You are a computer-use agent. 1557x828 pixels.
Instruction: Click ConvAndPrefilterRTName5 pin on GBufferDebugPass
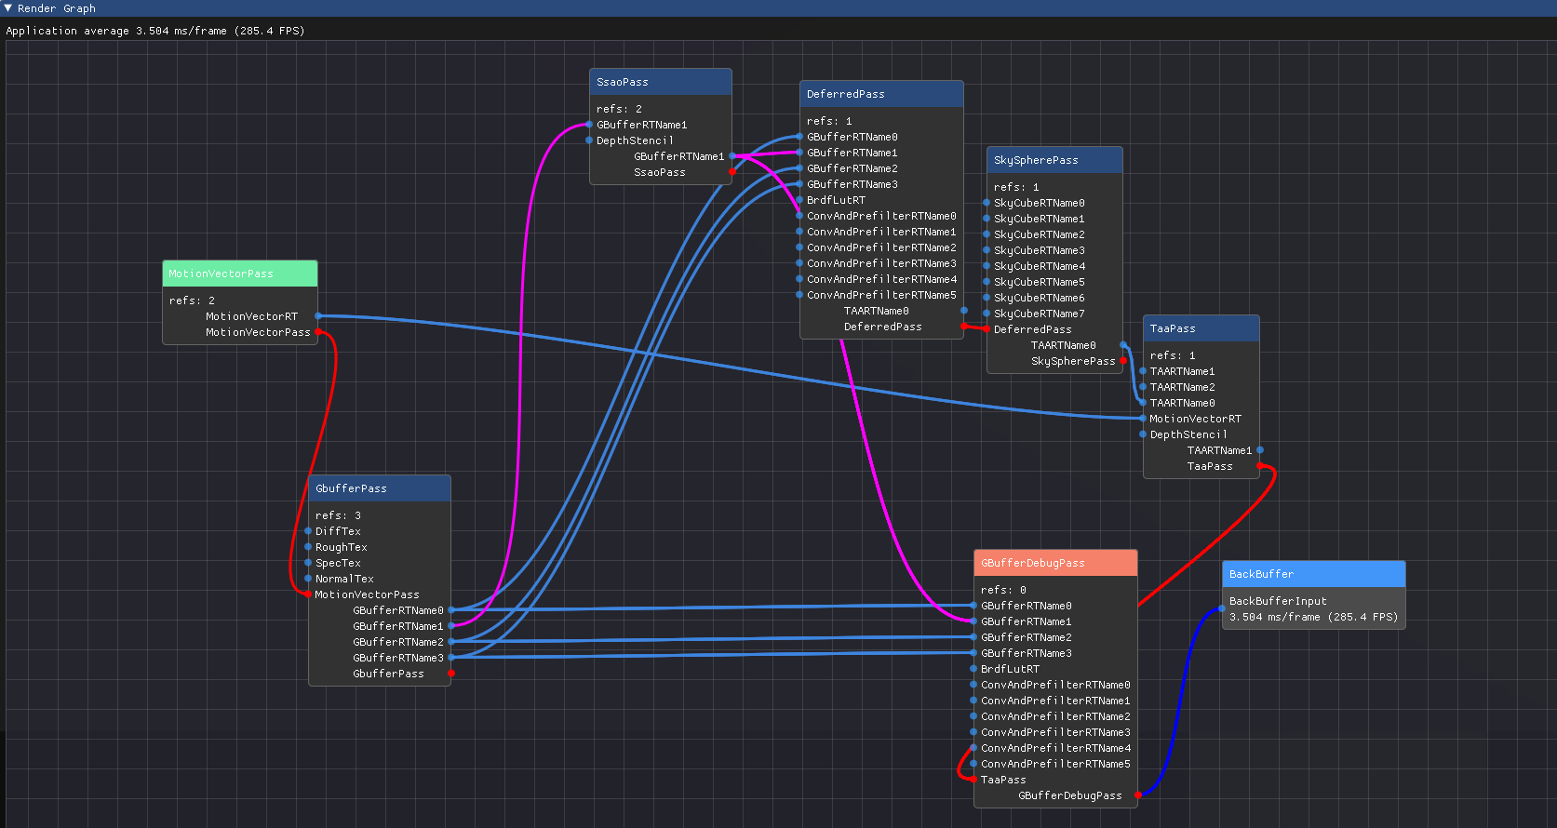[973, 764]
